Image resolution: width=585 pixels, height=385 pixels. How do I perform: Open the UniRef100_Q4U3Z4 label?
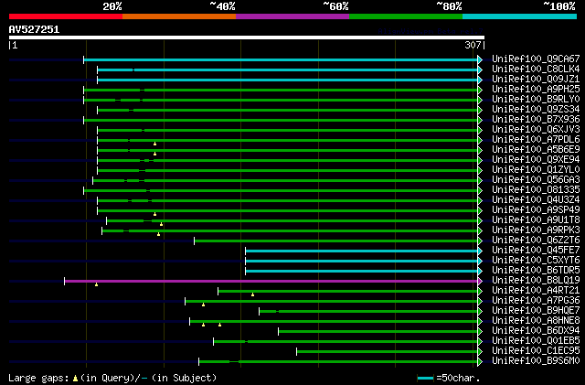(x=536, y=200)
